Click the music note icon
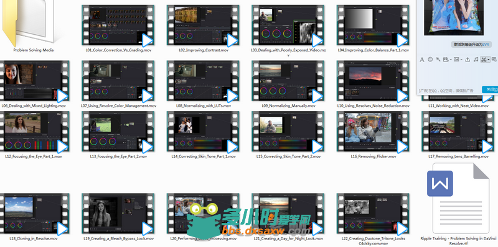The width and height of the screenshot is (498, 247). click(x=476, y=60)
